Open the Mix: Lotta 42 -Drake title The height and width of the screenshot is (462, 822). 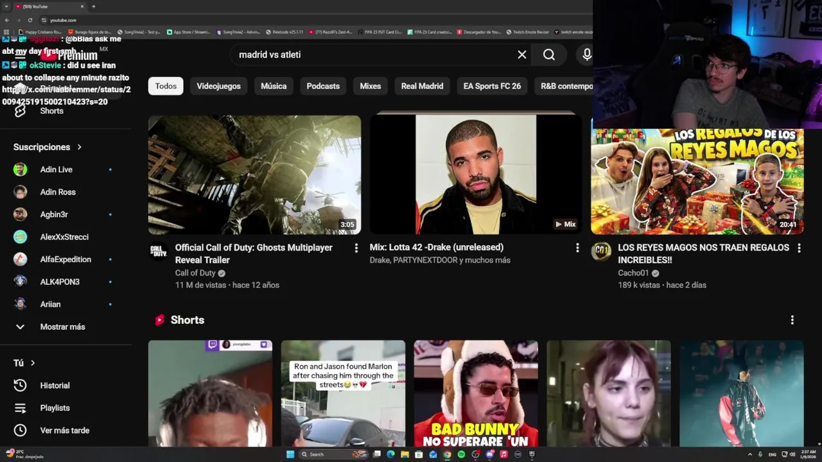pyautogui.click(x=437, y=247)
